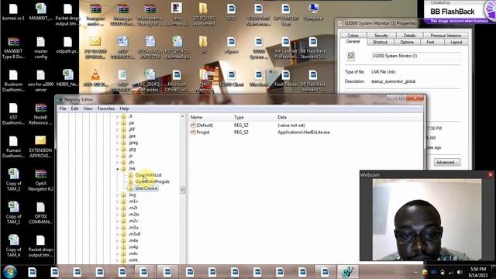
Task: Click the volume icon in system tray
Action: (460, 272)
